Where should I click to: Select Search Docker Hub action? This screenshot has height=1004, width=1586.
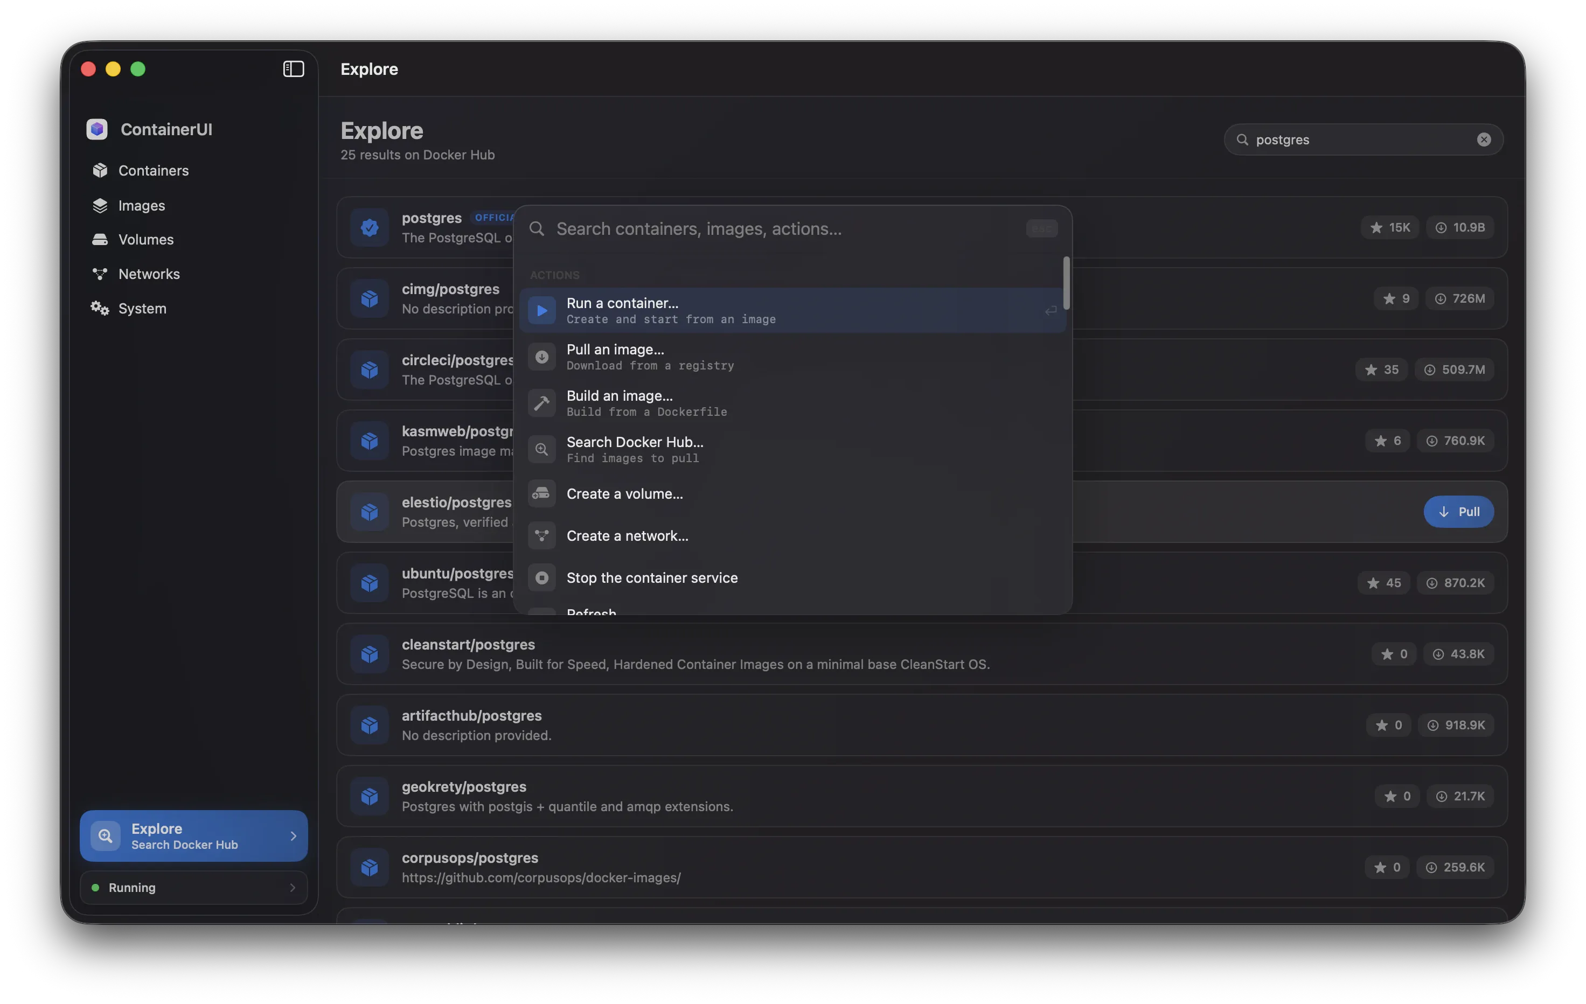click(x=793, y=449)
